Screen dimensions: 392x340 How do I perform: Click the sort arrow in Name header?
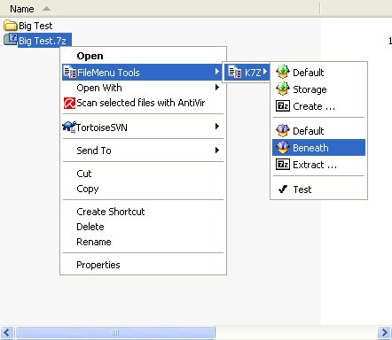pos(46,9)
